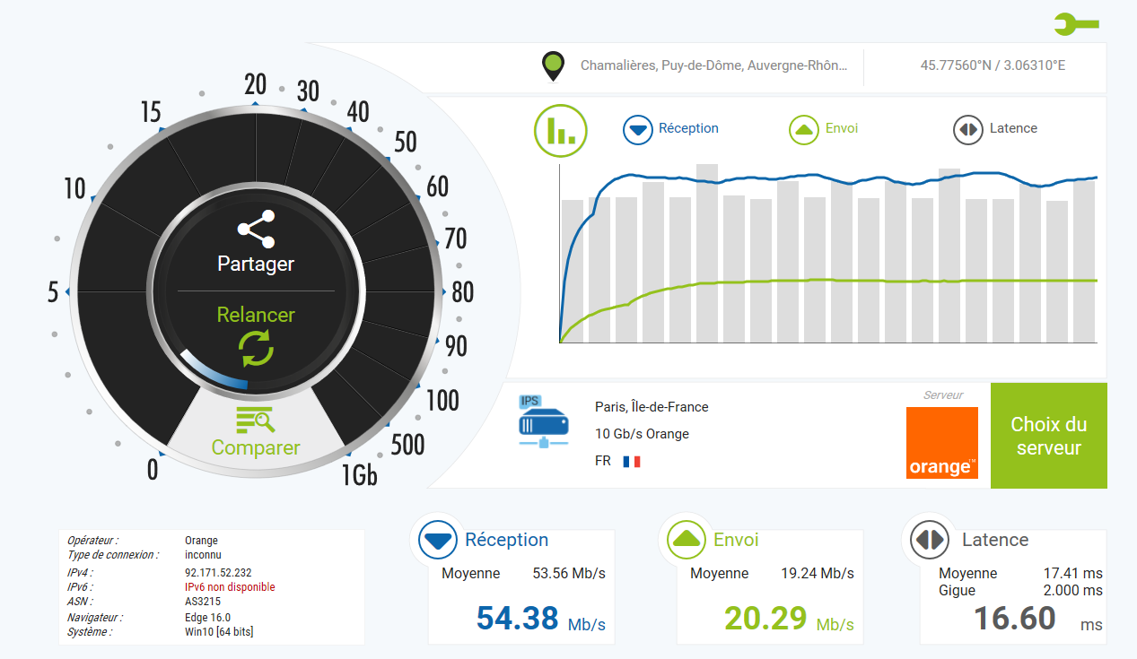Click the 20 mark on the gauge
Image resolution: width=1137 pixels, height=659 pixels.
[x=256, y=84]
